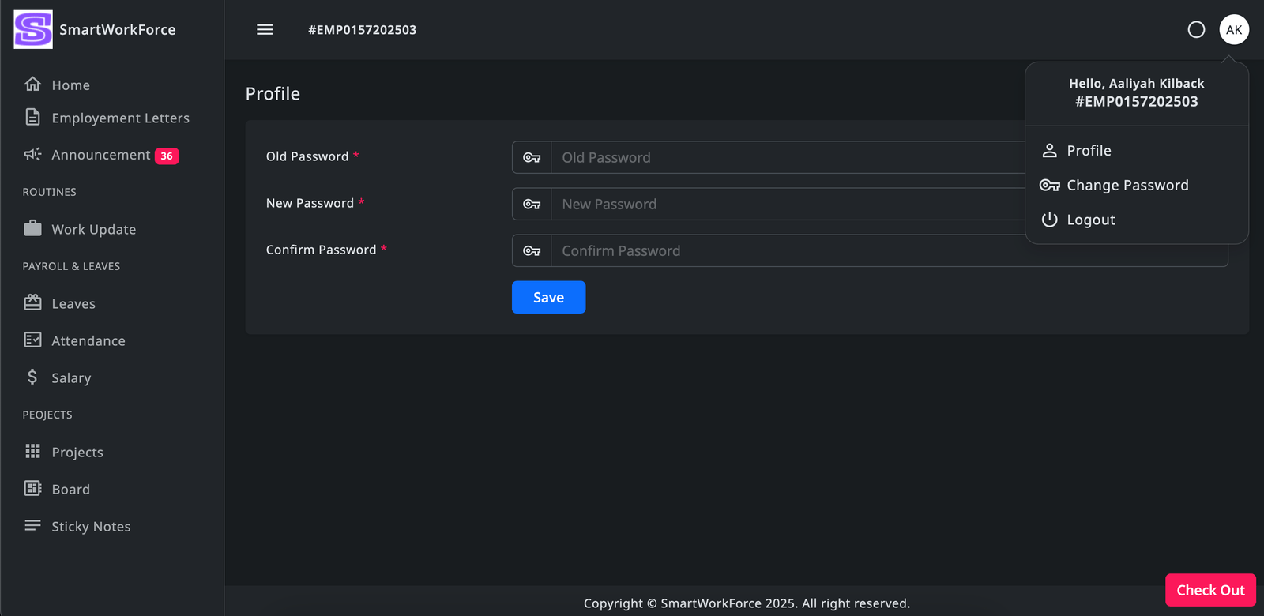Viewport: 1264px width, 616px height.
Task: Go to Leaves in the sidebar
Action: click(x=73, y=304)
